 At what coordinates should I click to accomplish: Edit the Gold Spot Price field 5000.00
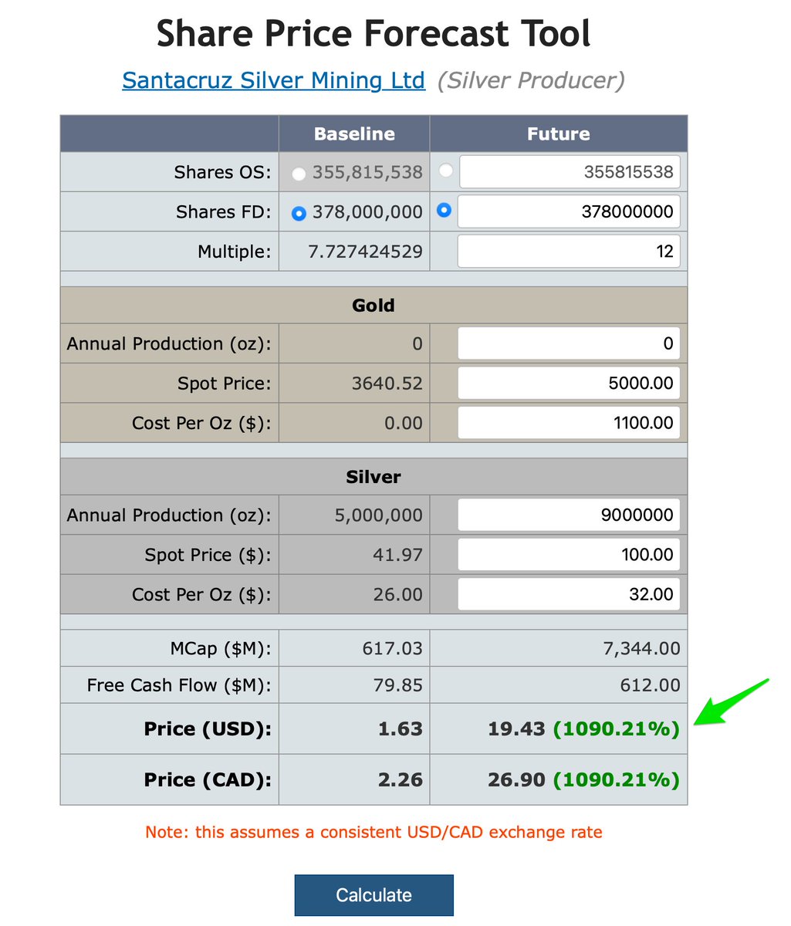tap(570, 384)
